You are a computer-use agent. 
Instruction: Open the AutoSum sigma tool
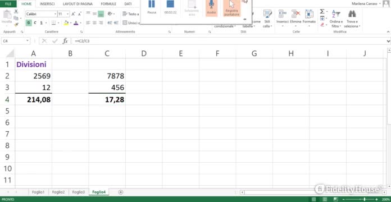pos(322,12)
